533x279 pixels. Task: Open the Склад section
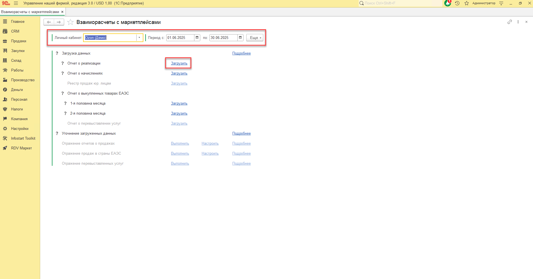pos(20,60)
